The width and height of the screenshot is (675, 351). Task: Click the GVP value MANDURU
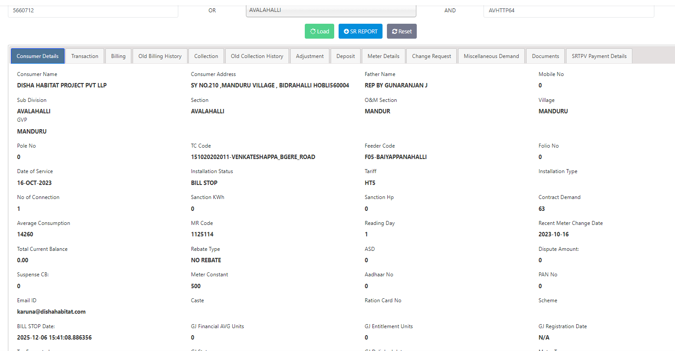click(32, 131)
